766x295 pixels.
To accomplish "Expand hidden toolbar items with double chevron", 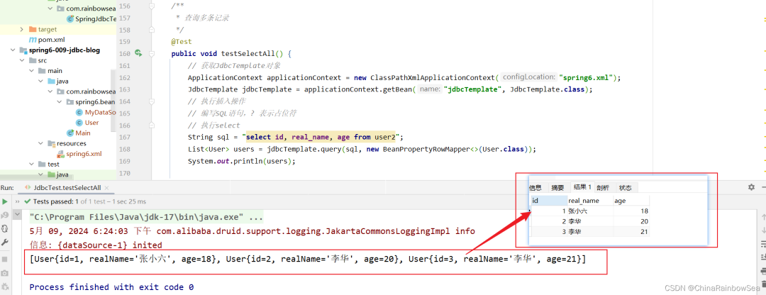I will pyautogui.click(x=18, y=201).
